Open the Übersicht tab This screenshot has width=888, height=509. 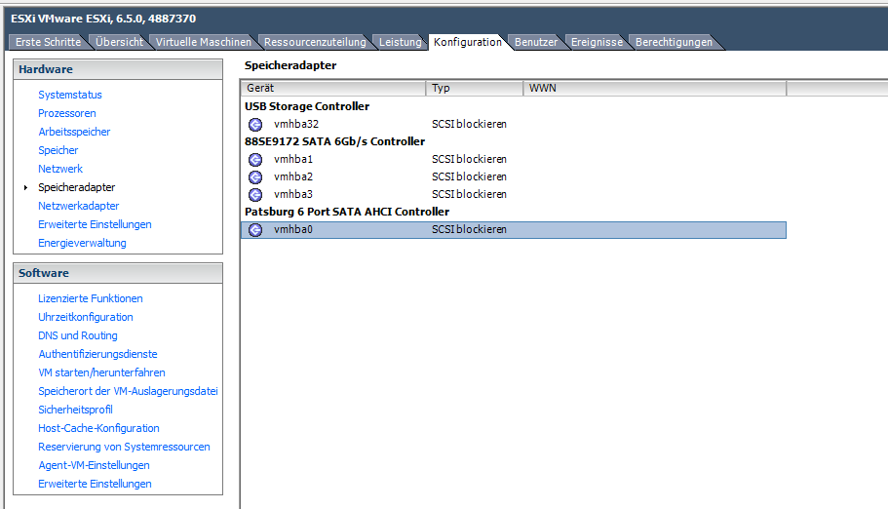pos(118,42)
